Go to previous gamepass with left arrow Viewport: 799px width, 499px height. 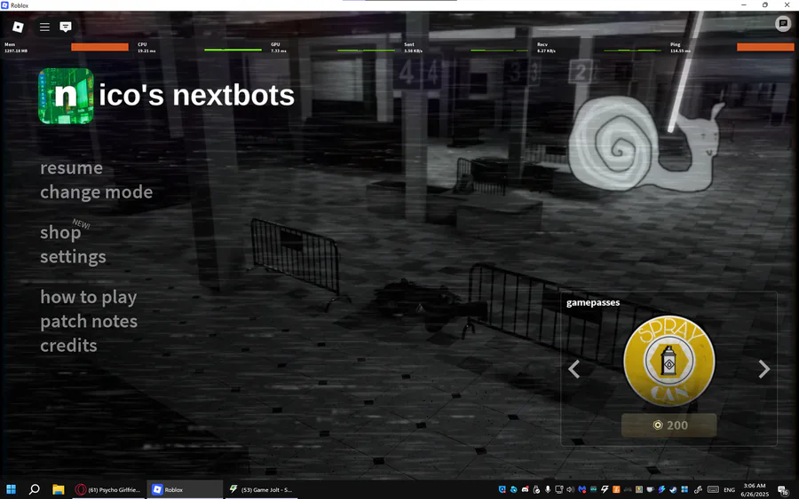click(x=574, y=370)
